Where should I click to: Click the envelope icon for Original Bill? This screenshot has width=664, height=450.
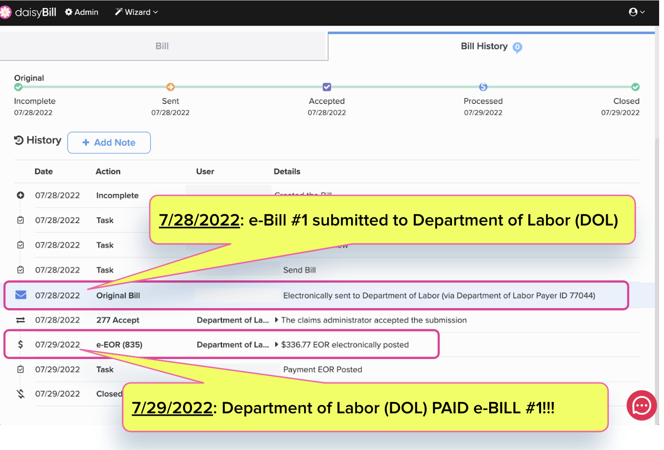point(21,295)
